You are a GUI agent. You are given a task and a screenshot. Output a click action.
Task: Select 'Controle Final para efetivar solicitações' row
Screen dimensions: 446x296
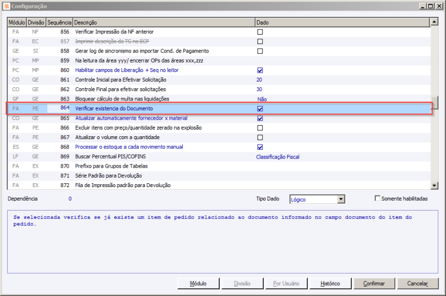click(x=219, y=89)
